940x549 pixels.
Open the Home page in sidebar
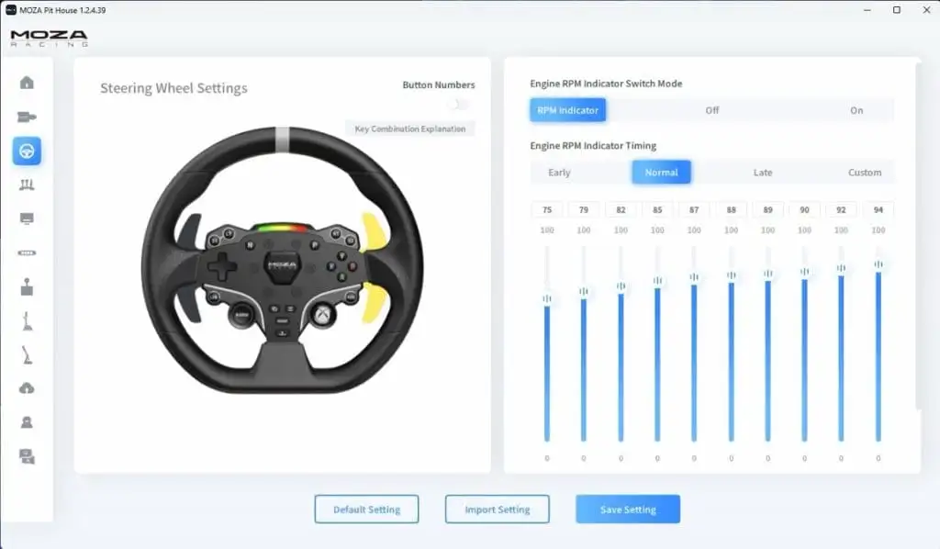(27, 83)
